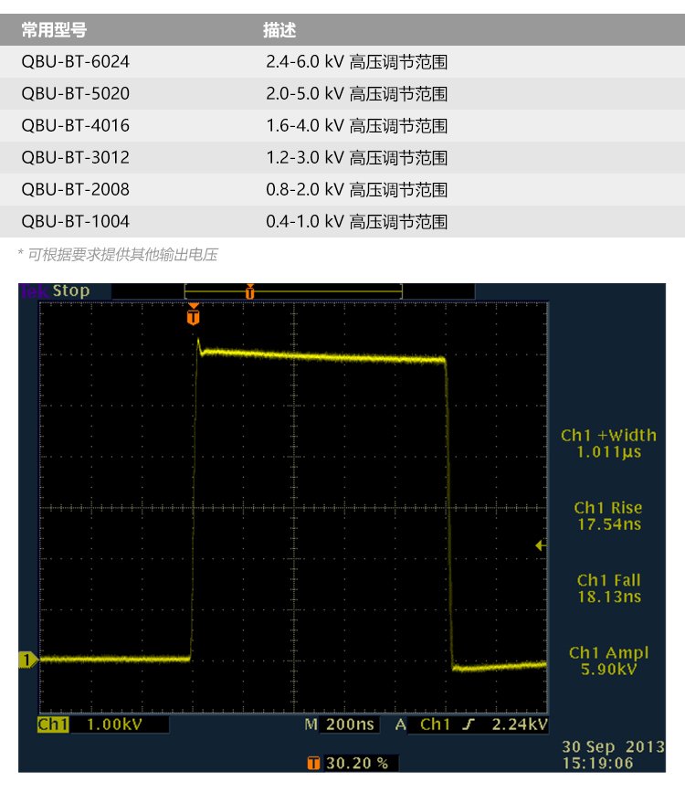
Task: Click the record view bar above the waveform
Action: point(293,291)
